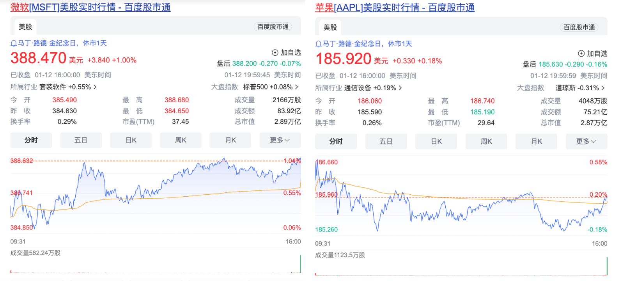Click the bell icon in the Apple card
The image size is (620, 281).
319,44
